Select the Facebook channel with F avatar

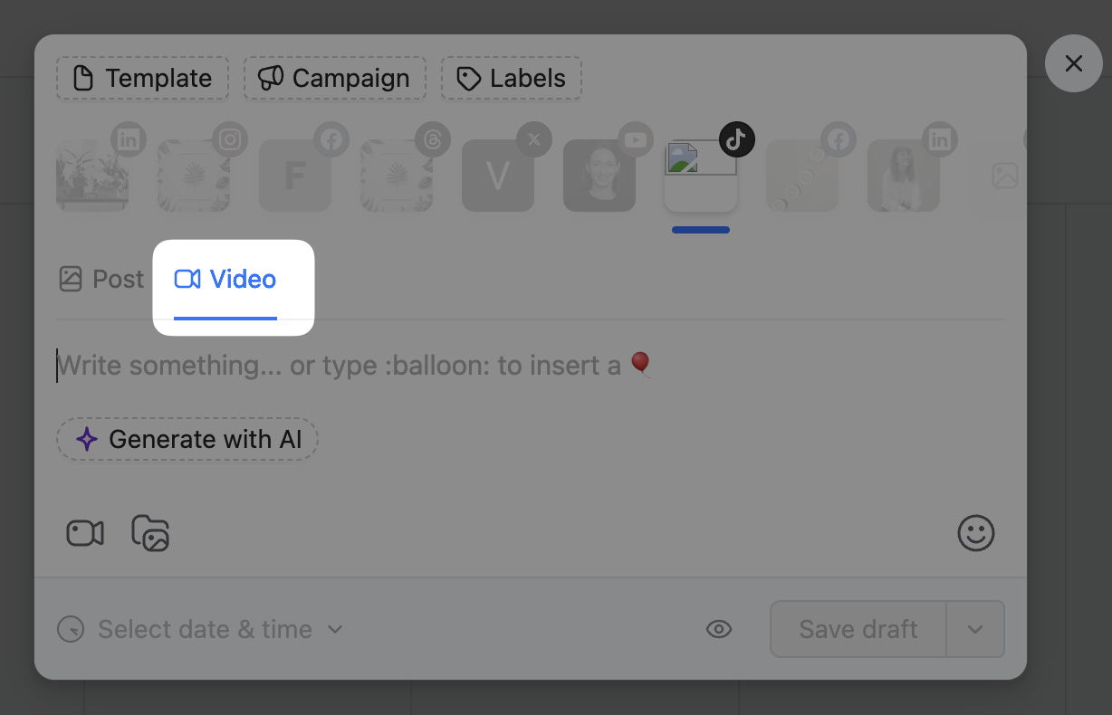pos(295,176)
